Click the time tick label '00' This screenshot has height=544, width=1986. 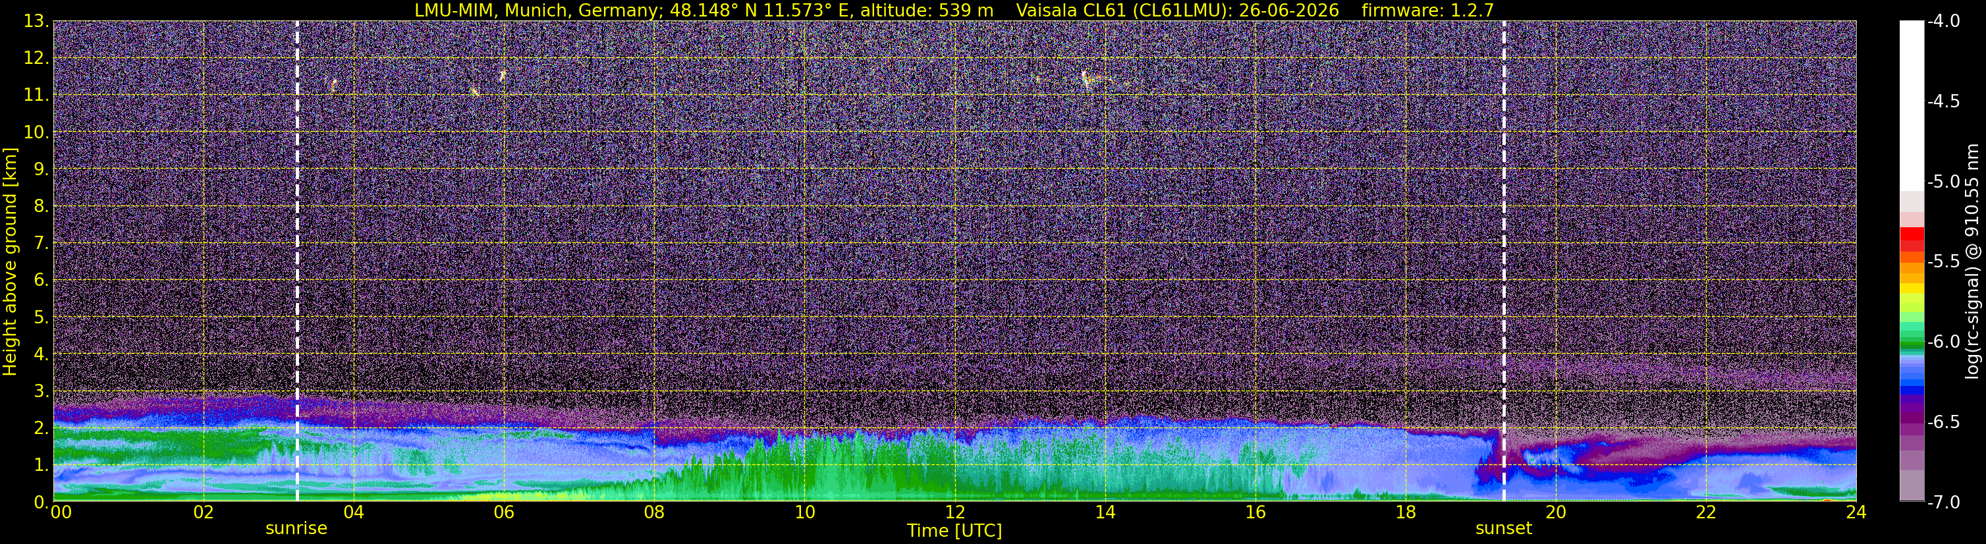pyautogui.click(x=61, y=512)
